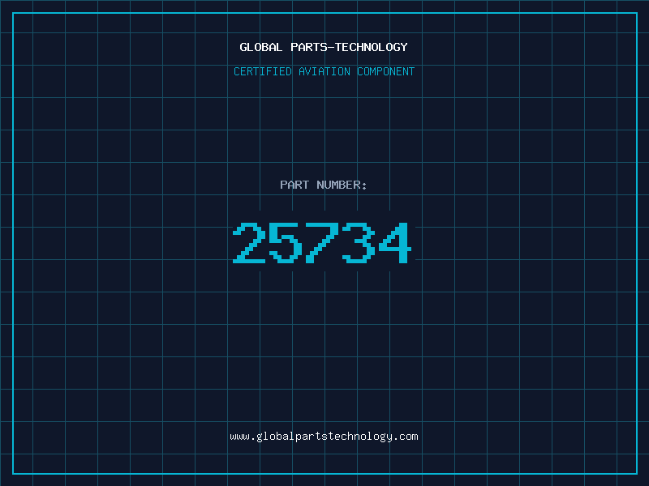Screen dimensions: 649x486
Task: Click the www.globalpartstechnology.com website address
Action: (324, 437)
